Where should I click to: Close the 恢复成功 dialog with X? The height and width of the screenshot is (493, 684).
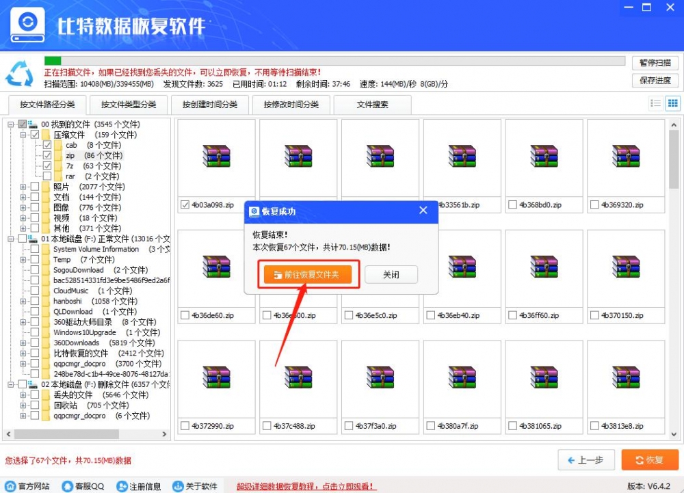423,211
